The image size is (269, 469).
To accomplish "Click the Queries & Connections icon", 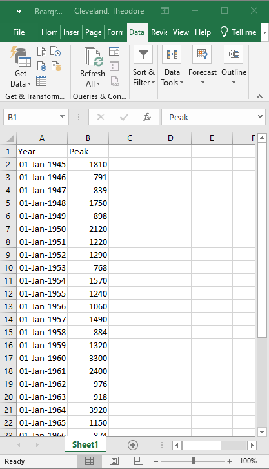I will [114, 51].
